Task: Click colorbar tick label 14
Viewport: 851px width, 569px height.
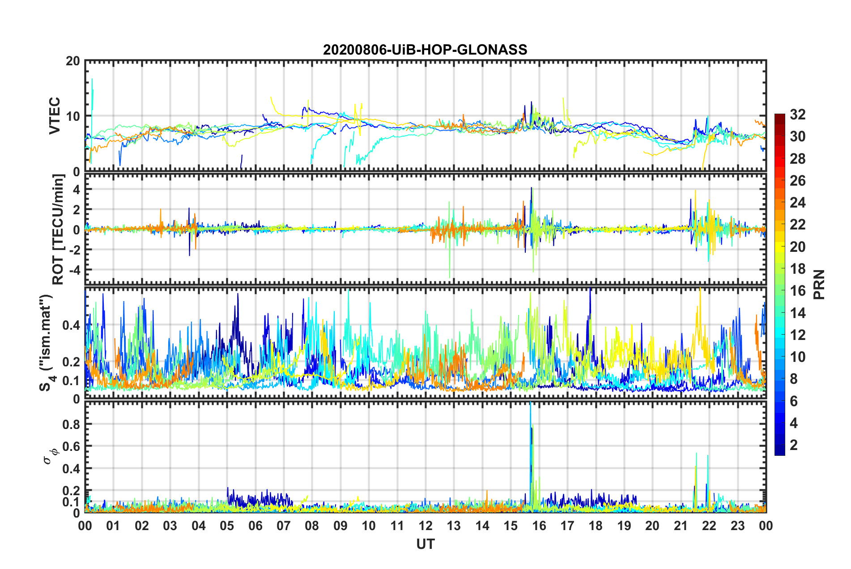Action: coord(797,313)
